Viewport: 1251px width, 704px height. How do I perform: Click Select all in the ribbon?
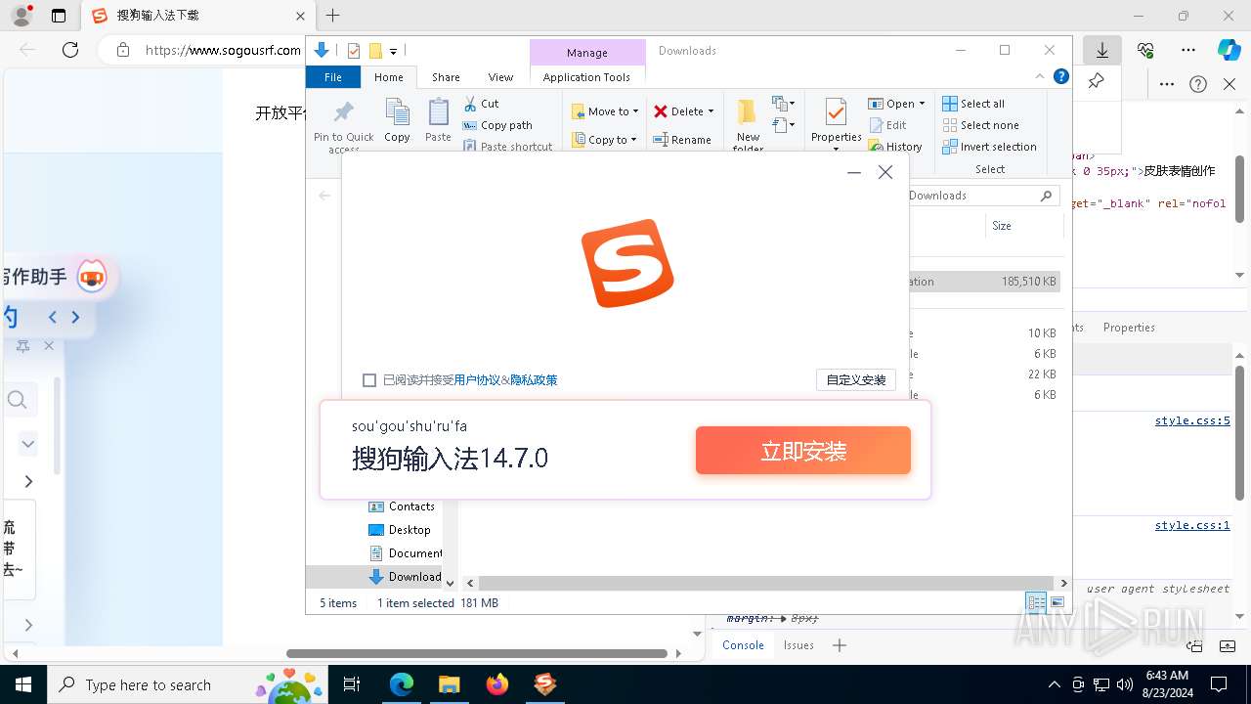pos(973,104)
